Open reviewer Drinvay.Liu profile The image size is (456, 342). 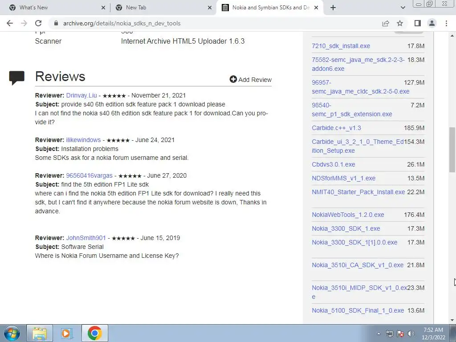[81, 95]
